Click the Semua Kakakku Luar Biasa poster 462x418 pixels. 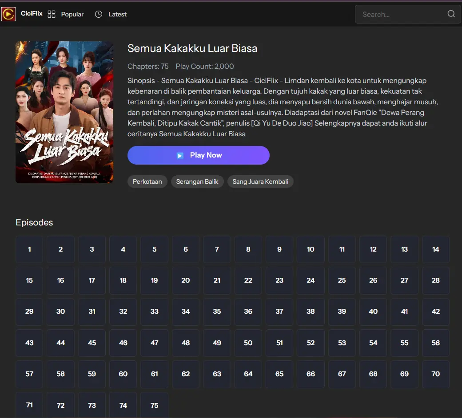tap(64, 112)
